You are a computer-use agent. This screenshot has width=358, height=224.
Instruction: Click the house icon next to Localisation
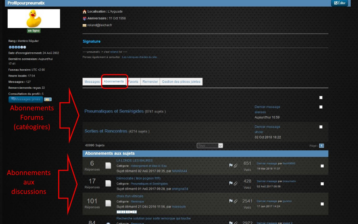pyautogui.click(x=84, y=12)
